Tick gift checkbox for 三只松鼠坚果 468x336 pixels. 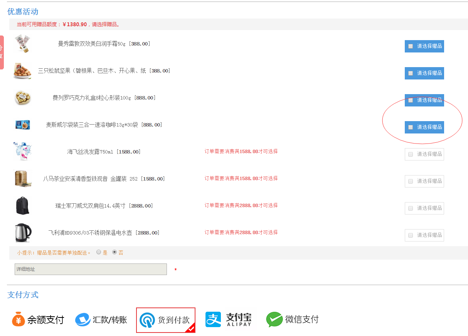tap(411, 73)
